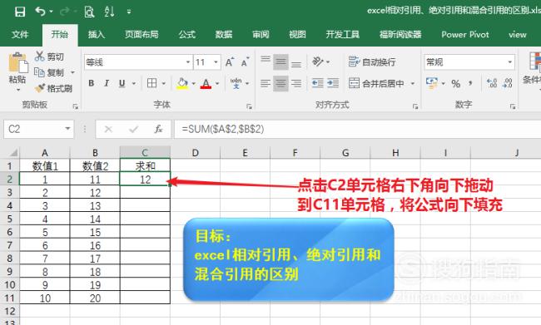Image resolution: width=541 pixels, height=325 pixels.
Task: Click the comma style icon
Action: tap(470, 83)
